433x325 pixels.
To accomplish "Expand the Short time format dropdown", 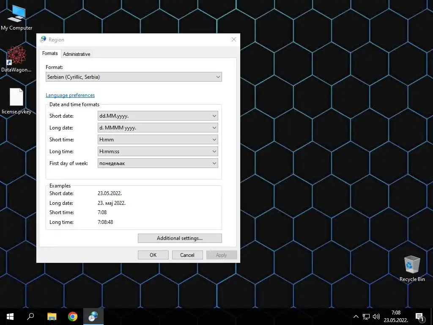I will 158,140.
